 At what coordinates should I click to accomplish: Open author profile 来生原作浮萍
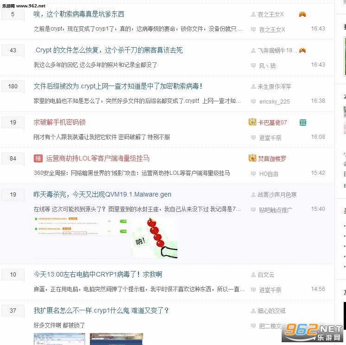(x=274, y=87)
